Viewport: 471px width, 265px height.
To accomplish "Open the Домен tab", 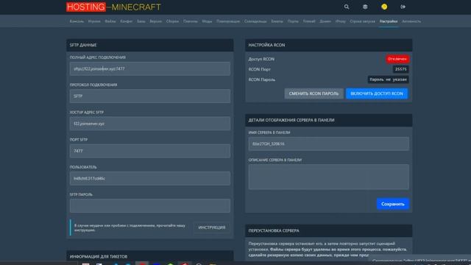I will click(x=325, y=21).
